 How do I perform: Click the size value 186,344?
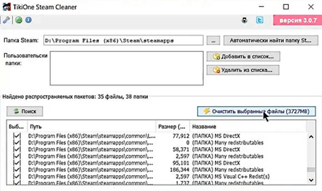point(180,170)
